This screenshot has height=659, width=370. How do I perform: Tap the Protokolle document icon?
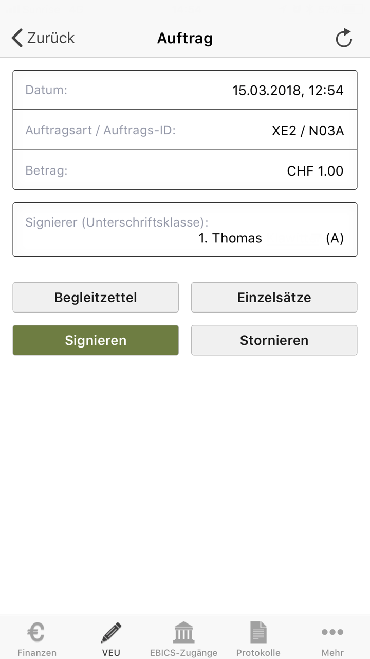click(x=258, y=632)
